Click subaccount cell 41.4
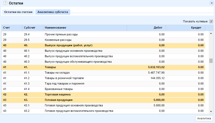This screenshot has width=215, height=123. pos(27,89)
